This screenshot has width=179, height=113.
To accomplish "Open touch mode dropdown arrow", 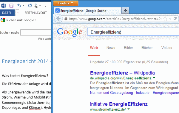I will click(x=40, y=5).
